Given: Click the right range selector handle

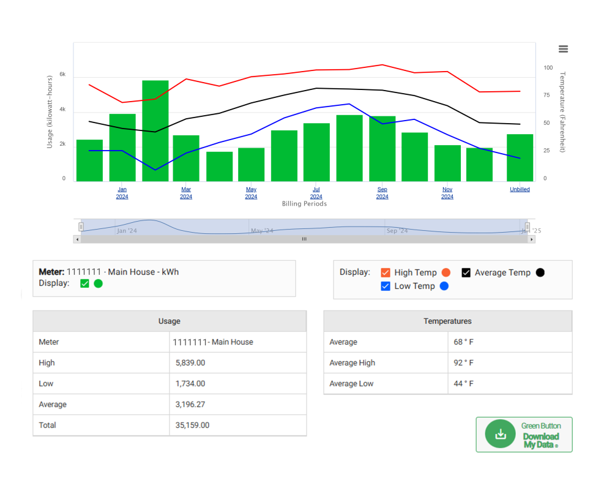Looking at the screenshot, I should 526,227.
